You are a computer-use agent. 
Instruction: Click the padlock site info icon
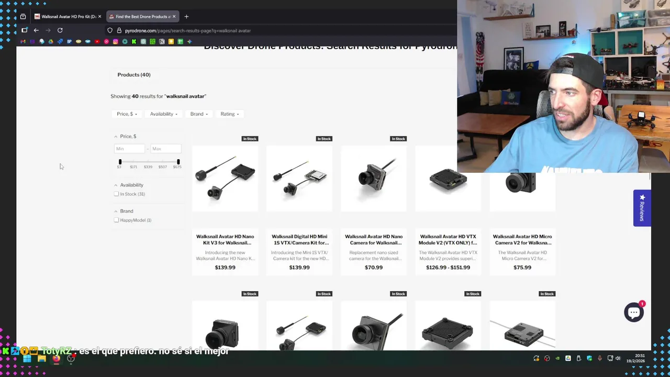click(119, 30)
